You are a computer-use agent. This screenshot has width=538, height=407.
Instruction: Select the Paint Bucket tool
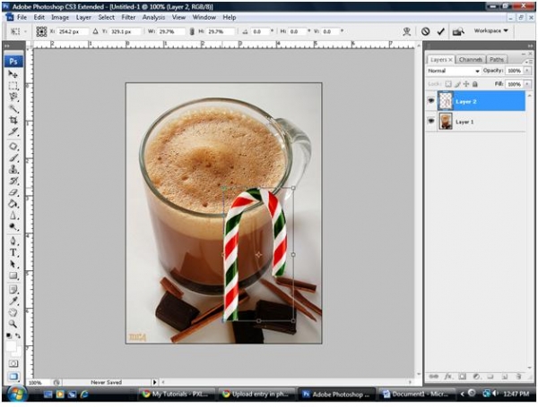[13, 204]
